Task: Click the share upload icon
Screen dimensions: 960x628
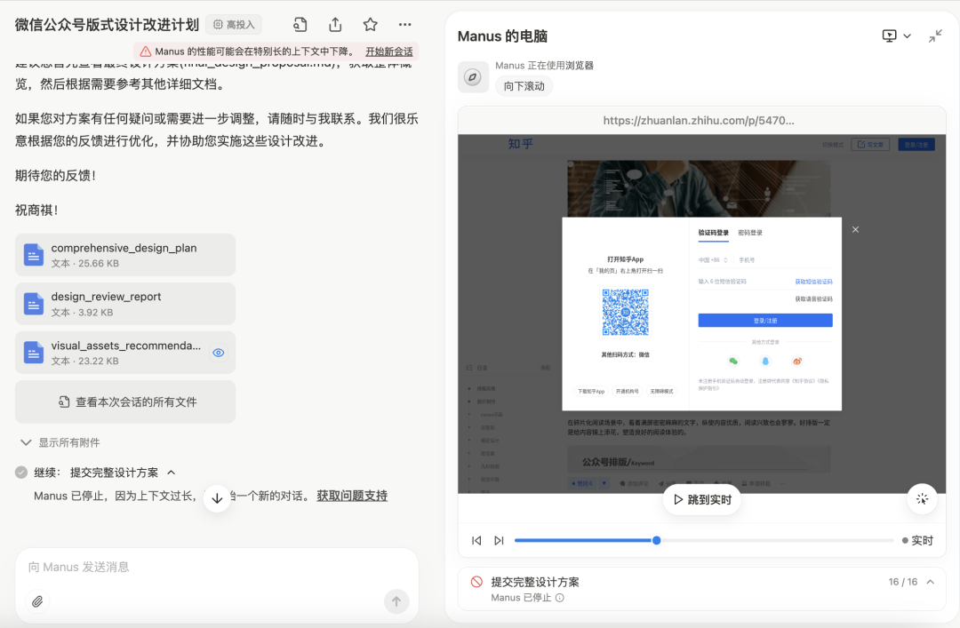Action: pyautogui.click(x=335, y=25)
